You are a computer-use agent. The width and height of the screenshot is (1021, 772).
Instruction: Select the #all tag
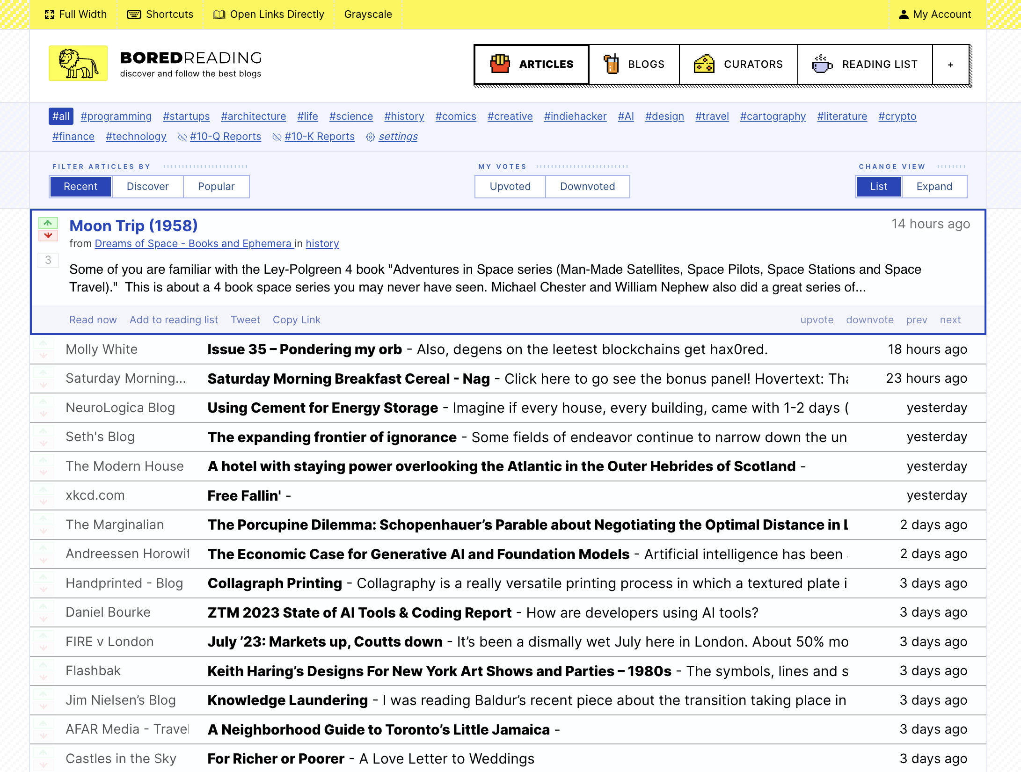(61, 117)
